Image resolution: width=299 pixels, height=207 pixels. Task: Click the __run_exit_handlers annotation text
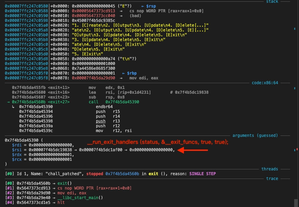[158, 142]
